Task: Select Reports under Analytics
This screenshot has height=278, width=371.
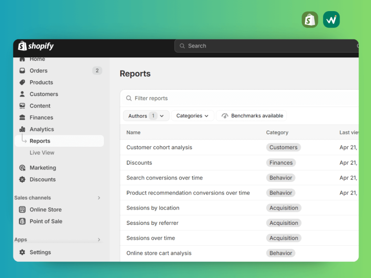Action: click(x=59, y=141)
